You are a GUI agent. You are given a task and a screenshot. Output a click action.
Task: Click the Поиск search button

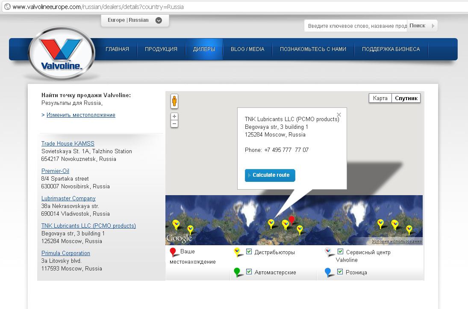click(422, 26)
